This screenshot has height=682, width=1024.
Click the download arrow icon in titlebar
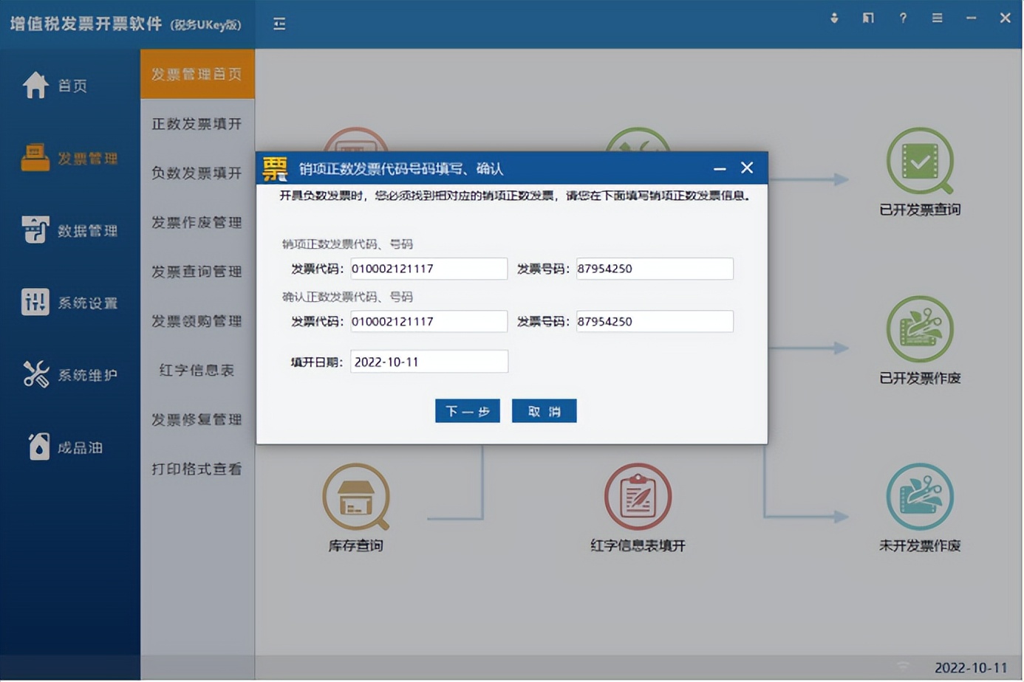[x=833, y=18]
